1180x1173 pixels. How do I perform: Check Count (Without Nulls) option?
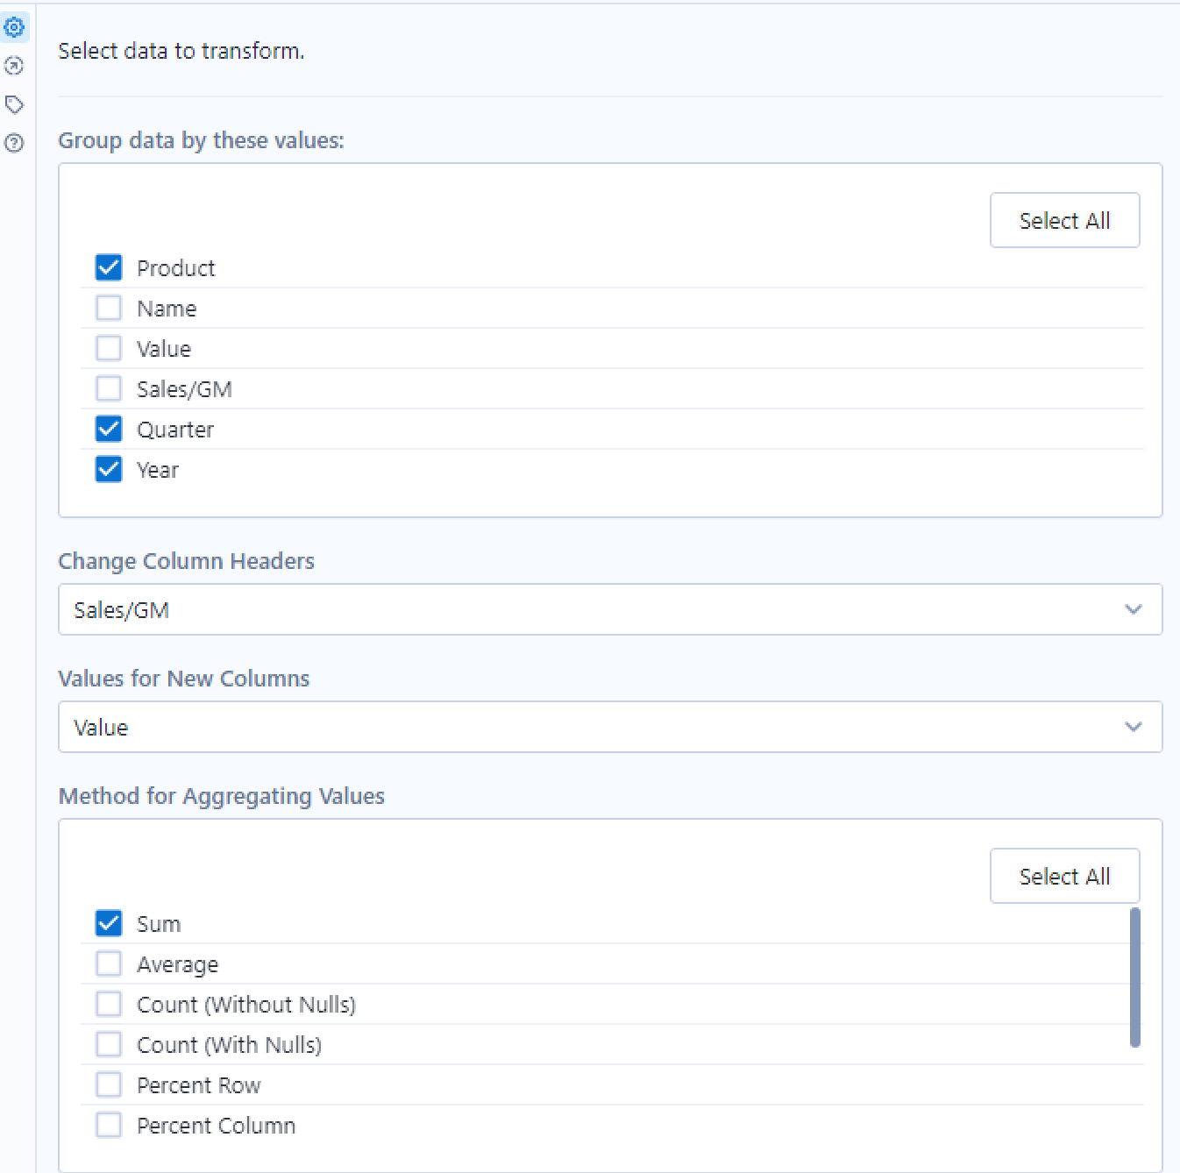(109, 1004)
